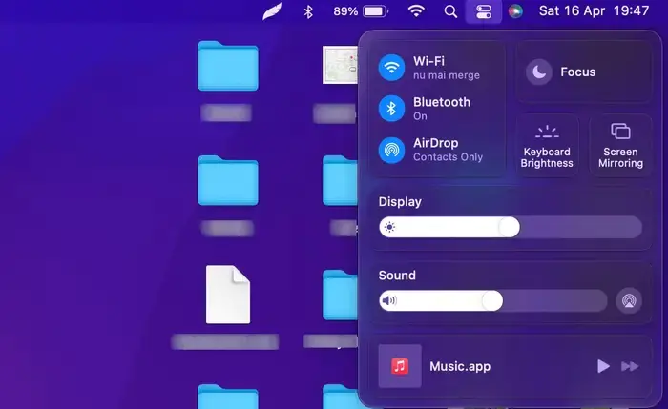
Task: Skip forward in Music.app
Action: click(x=630, y=366)
